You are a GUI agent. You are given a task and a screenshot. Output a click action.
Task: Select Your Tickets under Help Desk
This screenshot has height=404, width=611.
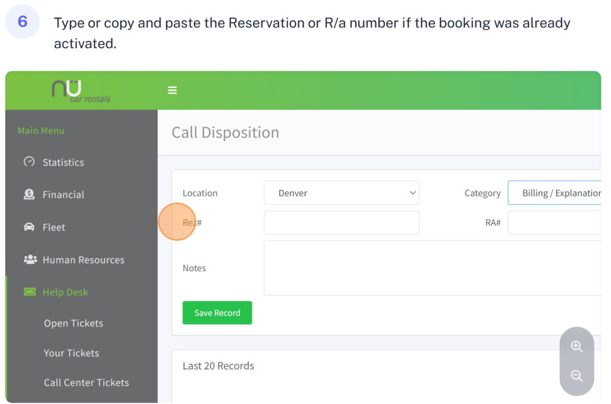point(71,353)
